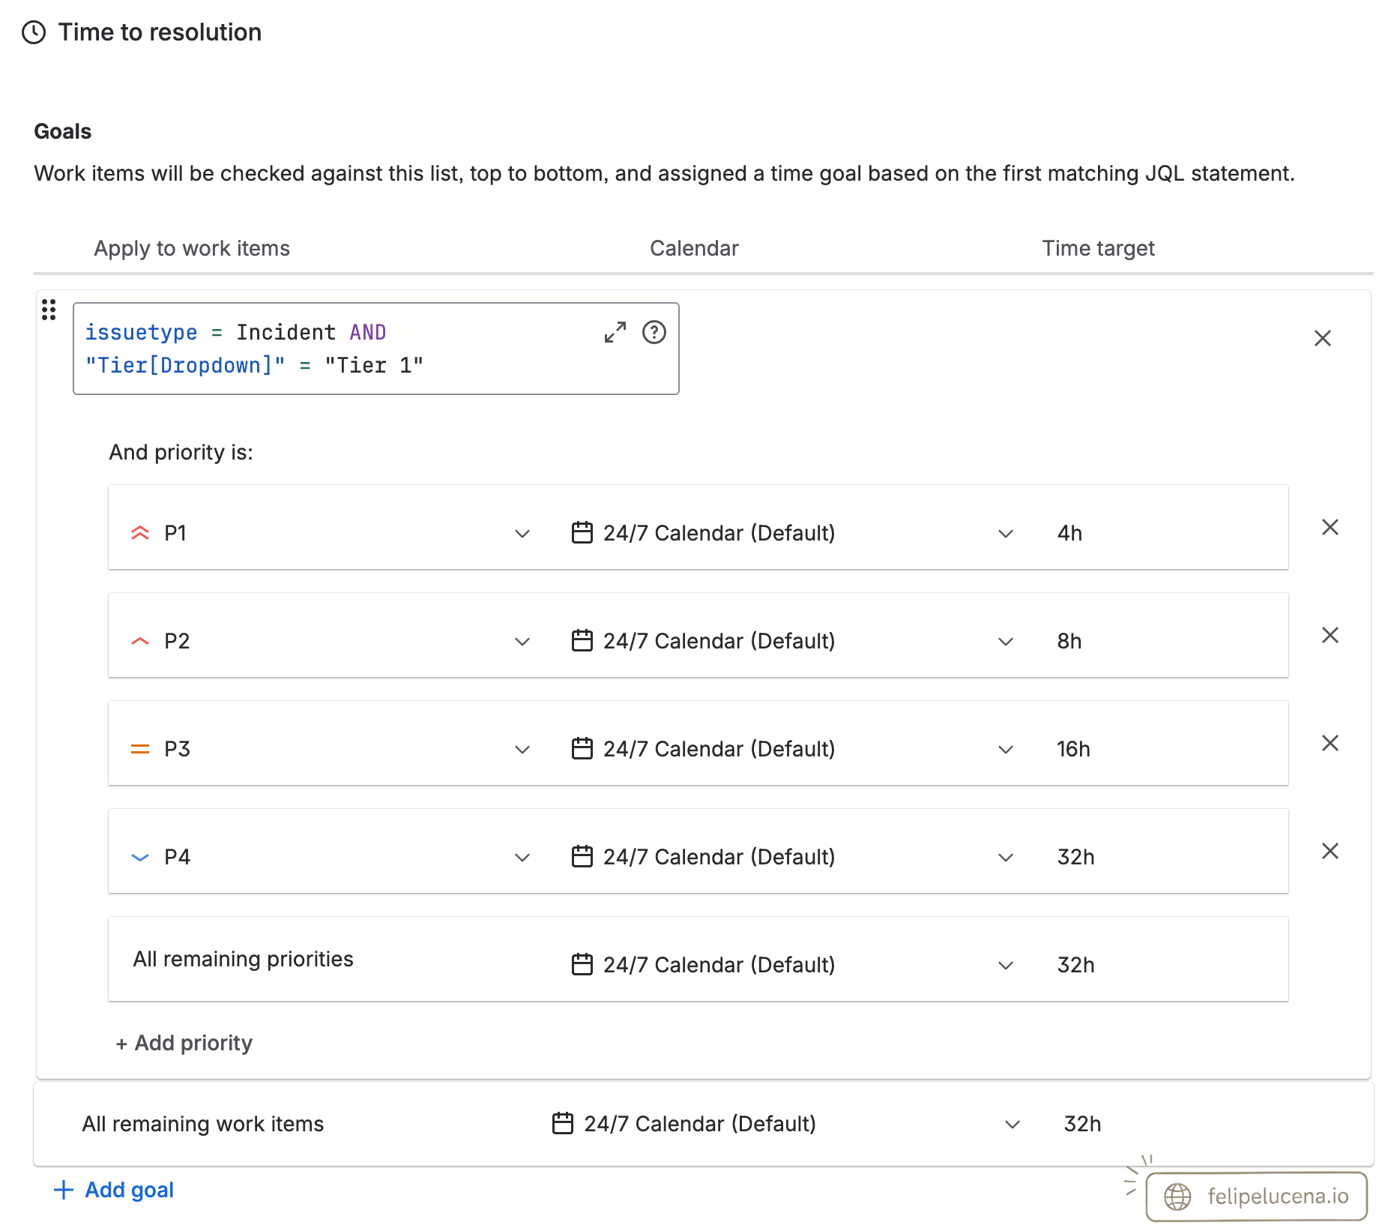This screenshot has height=1231, width=1394.
Task: Edit the 8h time target for P2
Action: tap(1069, 641)
